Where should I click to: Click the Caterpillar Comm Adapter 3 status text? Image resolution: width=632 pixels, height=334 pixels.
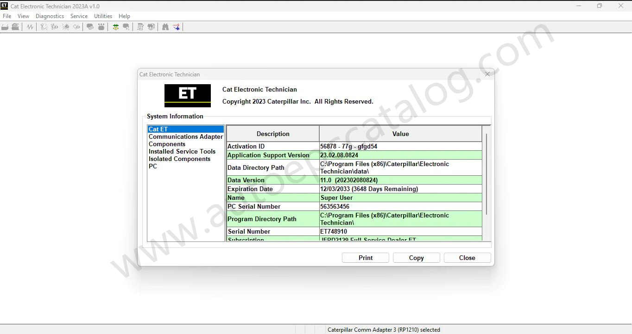(384, 330)
